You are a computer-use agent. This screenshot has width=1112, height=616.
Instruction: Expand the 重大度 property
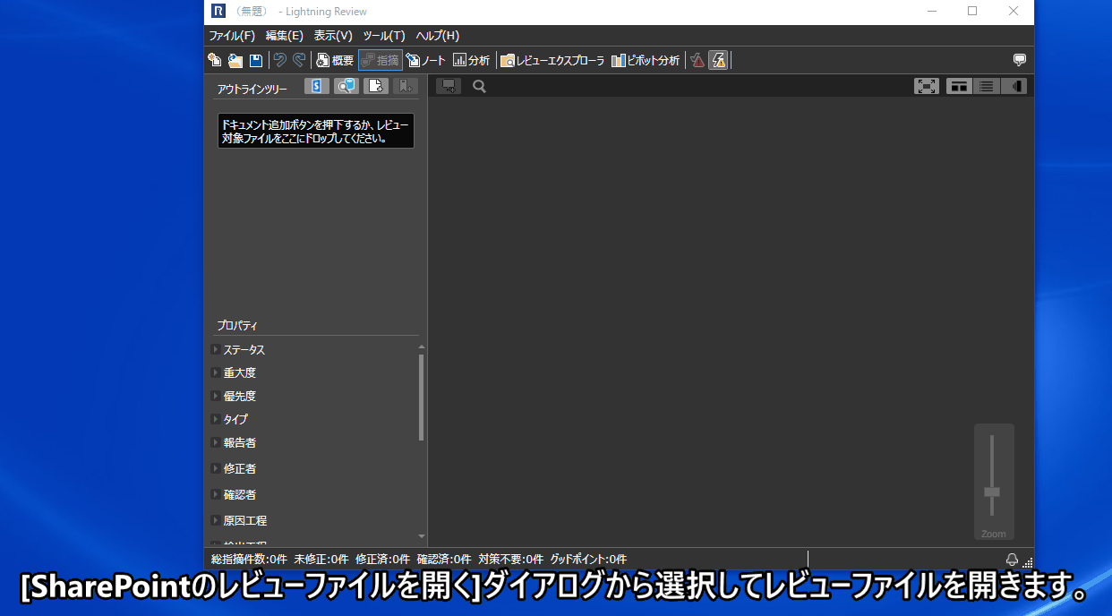(216, 372)
